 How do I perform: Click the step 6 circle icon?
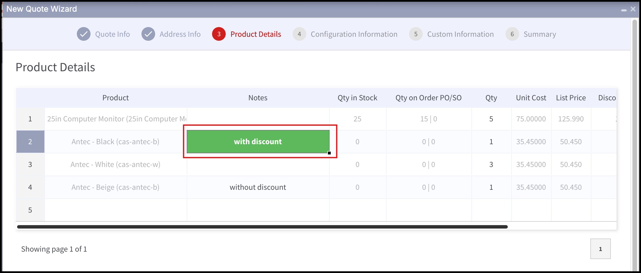point(512,34)
